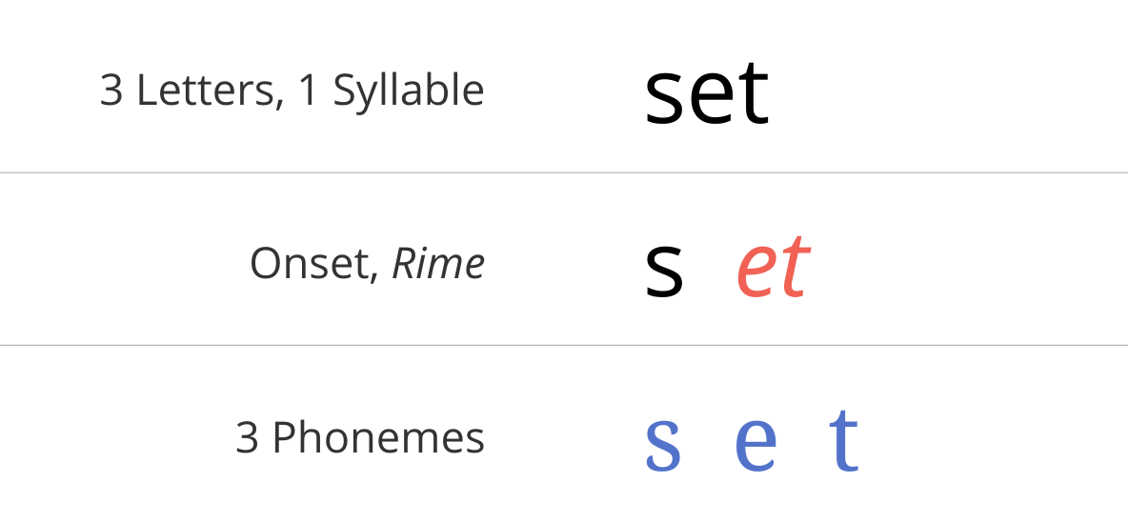Select the letter "t" in black "set"

point(754,92)
